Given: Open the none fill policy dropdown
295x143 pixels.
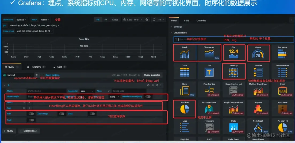Looking at the screenshot, I should [x=115, y=96].
